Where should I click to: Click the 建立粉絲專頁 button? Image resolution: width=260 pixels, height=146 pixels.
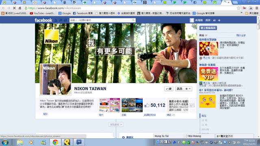208,28
